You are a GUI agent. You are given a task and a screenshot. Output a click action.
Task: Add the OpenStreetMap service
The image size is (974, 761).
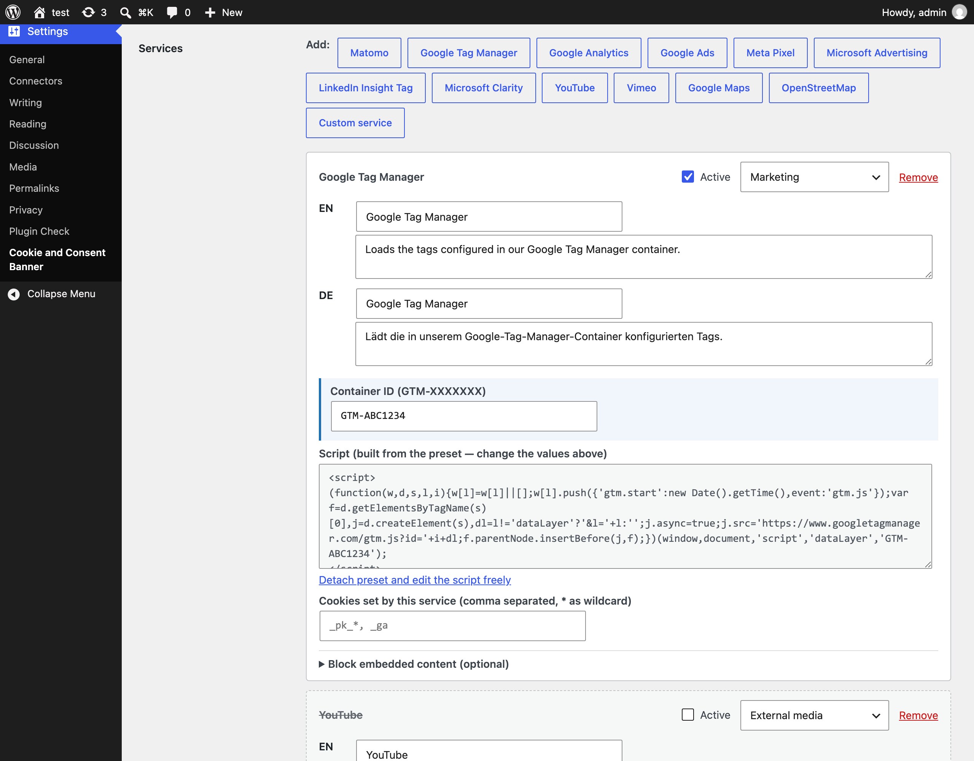(818, 88)
